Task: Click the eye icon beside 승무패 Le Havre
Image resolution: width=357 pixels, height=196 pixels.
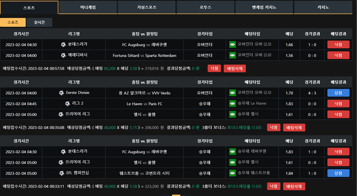Action: tap(233, 104)
